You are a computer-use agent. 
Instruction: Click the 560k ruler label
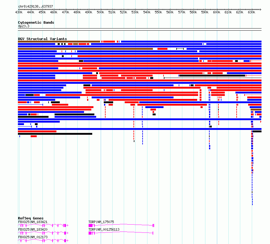pyautogui.click(x=170, y=12)
